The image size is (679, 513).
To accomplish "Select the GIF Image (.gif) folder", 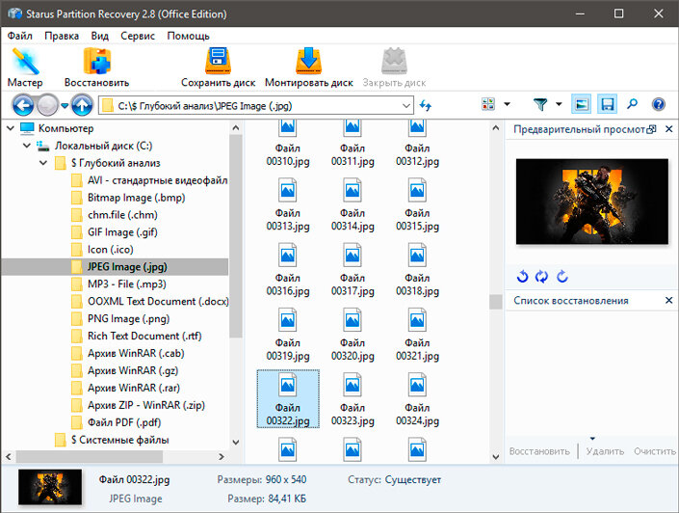I will 122,232.
